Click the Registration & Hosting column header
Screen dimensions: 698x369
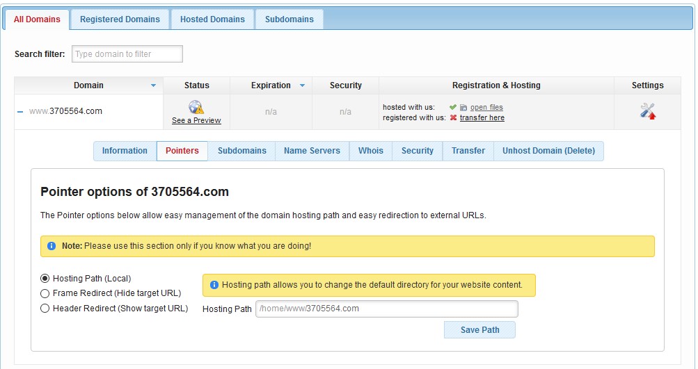point(496,85)
